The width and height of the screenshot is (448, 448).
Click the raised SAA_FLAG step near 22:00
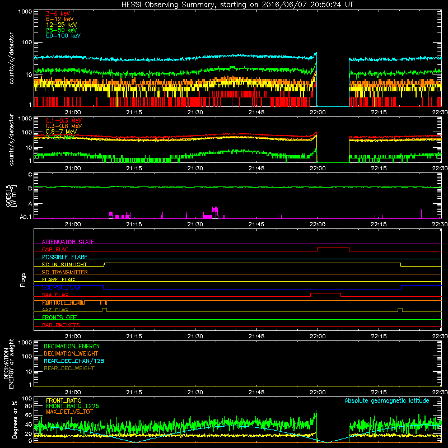(325, 293)
